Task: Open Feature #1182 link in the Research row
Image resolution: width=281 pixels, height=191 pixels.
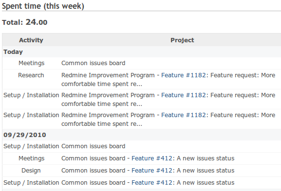Action: coord(184,75)
